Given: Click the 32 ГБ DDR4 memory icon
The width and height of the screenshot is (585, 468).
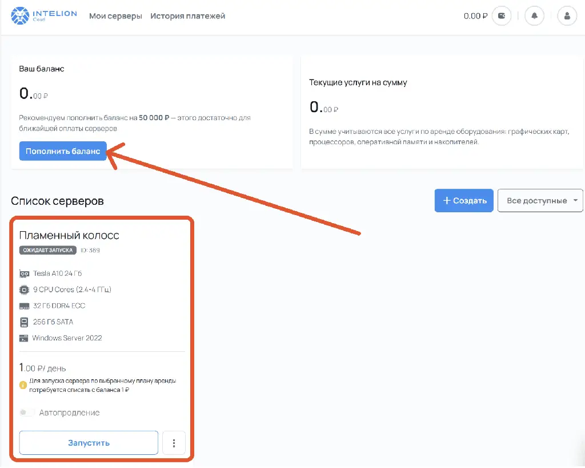Looking at the screenshot, I should click(25, 306).
